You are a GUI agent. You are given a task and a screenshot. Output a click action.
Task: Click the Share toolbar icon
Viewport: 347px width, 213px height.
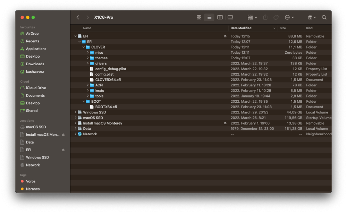point(265,17)
